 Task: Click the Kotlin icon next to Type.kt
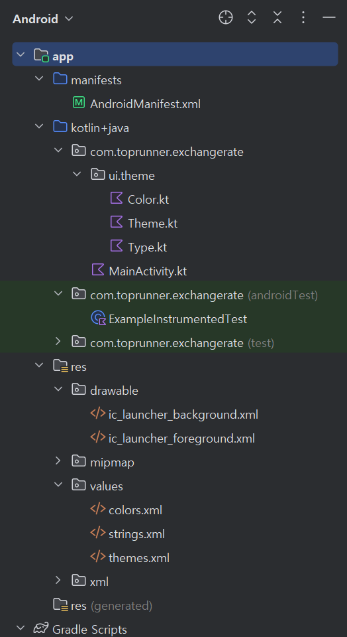click(117, 246)
